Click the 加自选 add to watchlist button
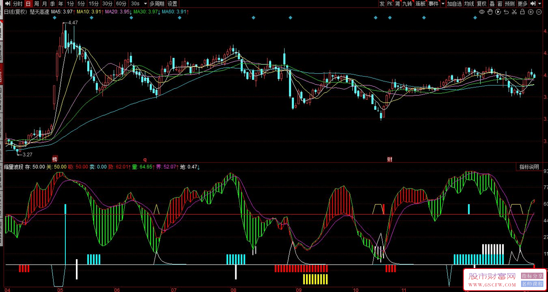 [454, 4]
